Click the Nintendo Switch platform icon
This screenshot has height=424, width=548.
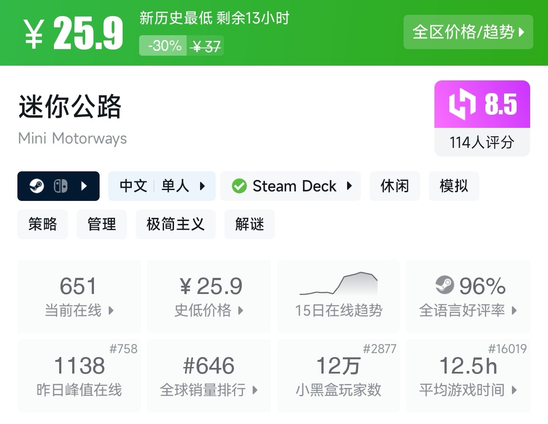[x=60, y=186]
